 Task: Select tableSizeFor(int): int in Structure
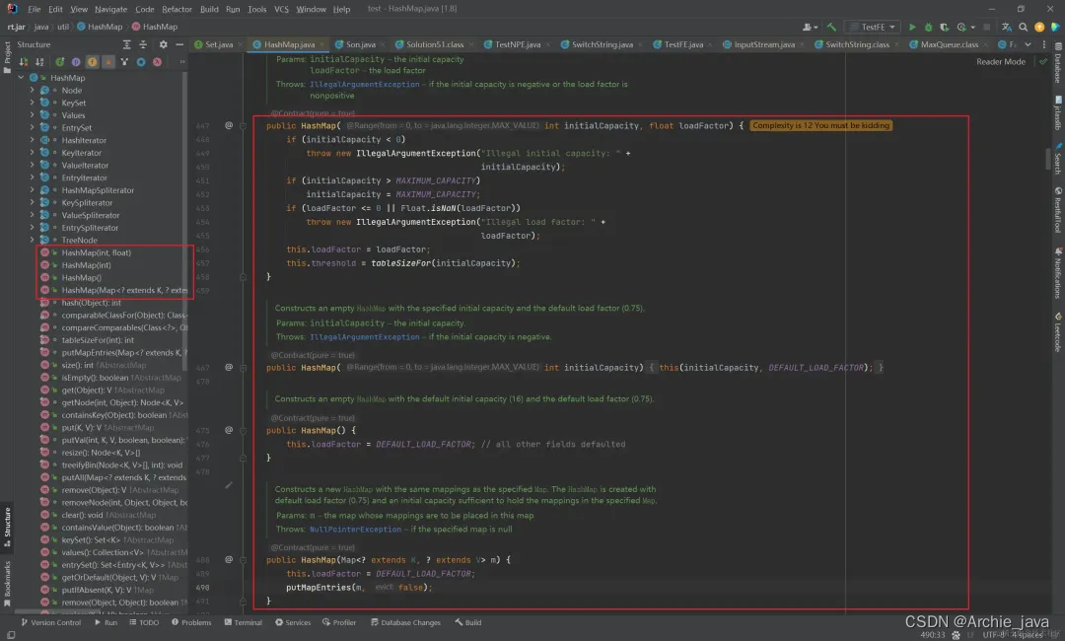[97, 340]
